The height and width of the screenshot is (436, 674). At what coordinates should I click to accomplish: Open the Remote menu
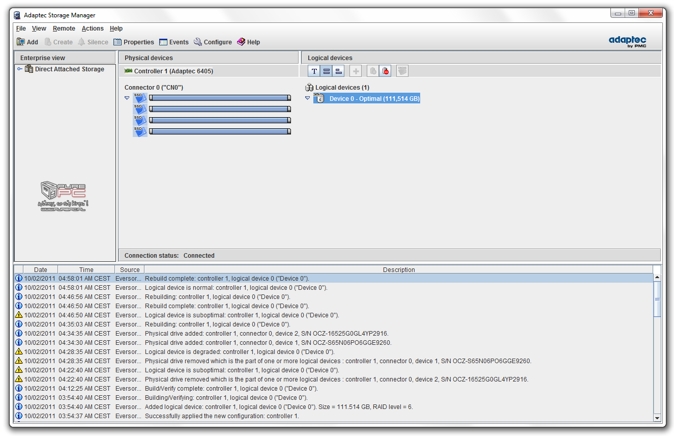(x=64, y=29)
